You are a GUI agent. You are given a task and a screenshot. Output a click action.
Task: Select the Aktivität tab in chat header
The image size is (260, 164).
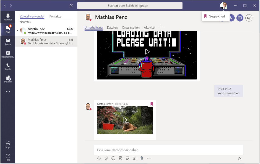[x=150, y=27]
